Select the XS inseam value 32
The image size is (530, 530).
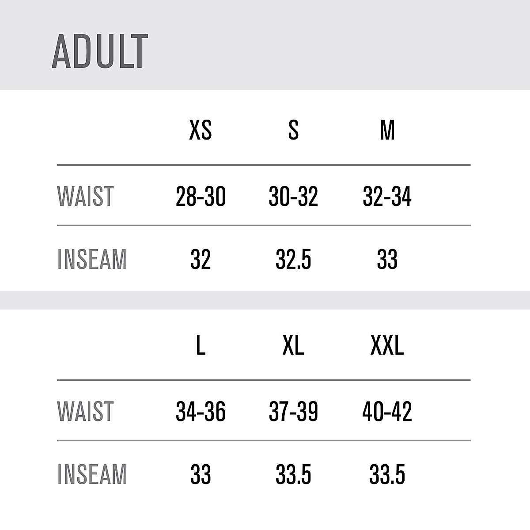pyautogui.click(x=201, y=259)
